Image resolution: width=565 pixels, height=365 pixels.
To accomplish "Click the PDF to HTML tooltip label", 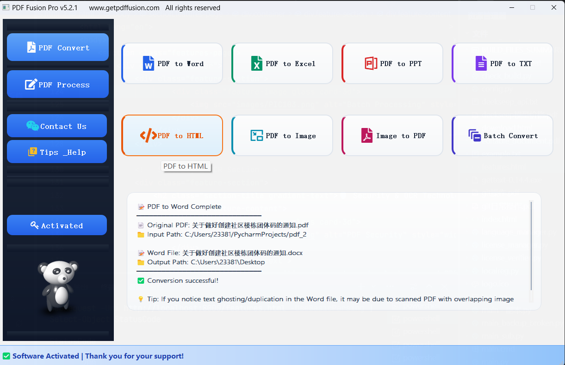I will pyautogui.click(x=186, y=166).
